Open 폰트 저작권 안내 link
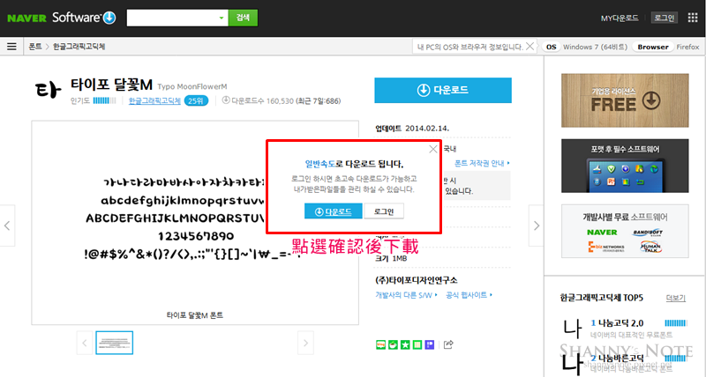 point(482,163)
